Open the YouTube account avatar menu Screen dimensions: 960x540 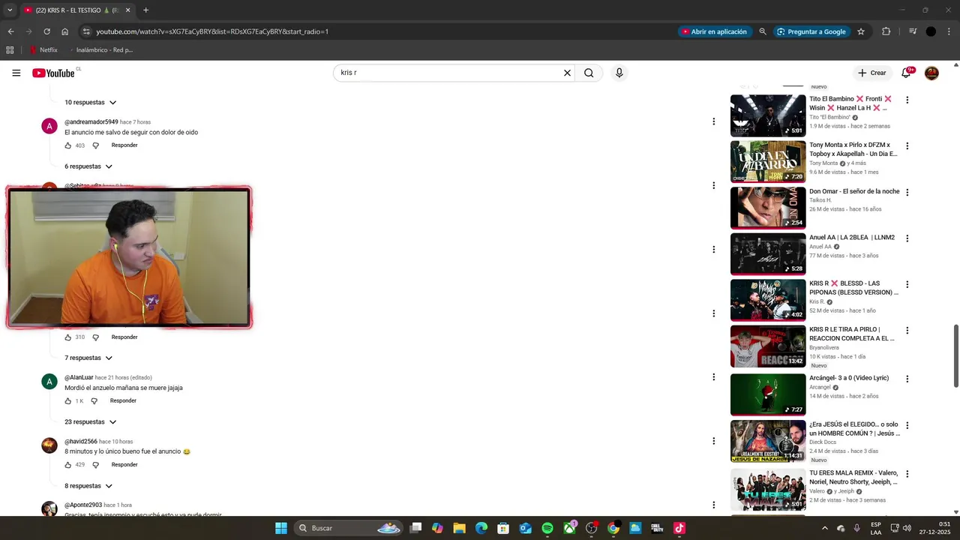pyautogui.click(x=931, y=73)
